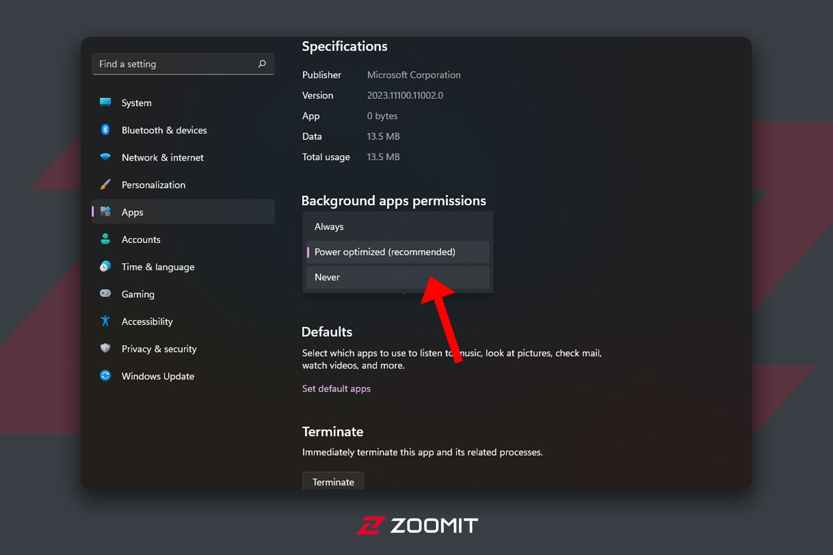This screenshot has height=555, width=833.
Task: Click the Terminate button
Action: tap(334, 482)
